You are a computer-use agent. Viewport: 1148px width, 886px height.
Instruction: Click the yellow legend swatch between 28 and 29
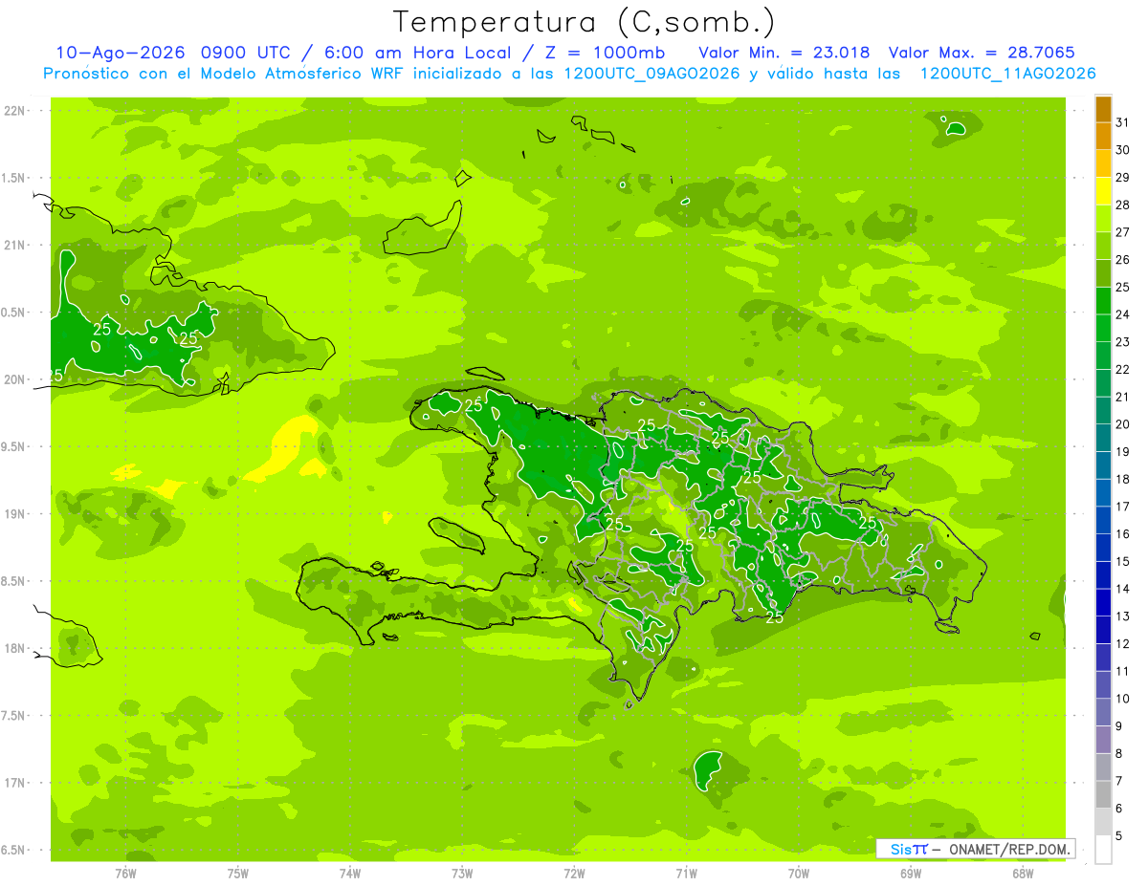tap(1103, 191)
